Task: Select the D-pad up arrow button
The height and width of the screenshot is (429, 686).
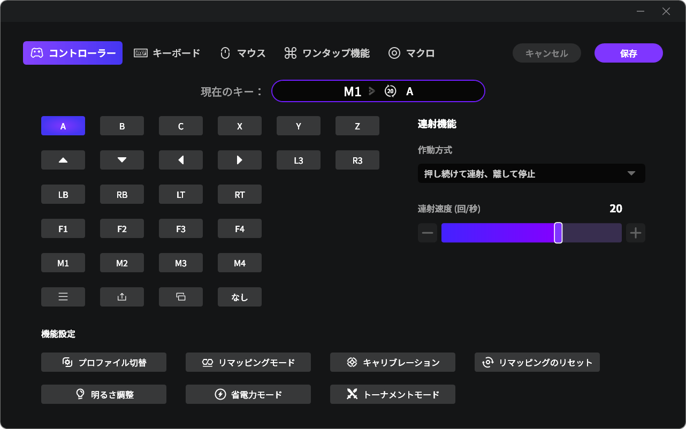Action: tap(63, 160)
